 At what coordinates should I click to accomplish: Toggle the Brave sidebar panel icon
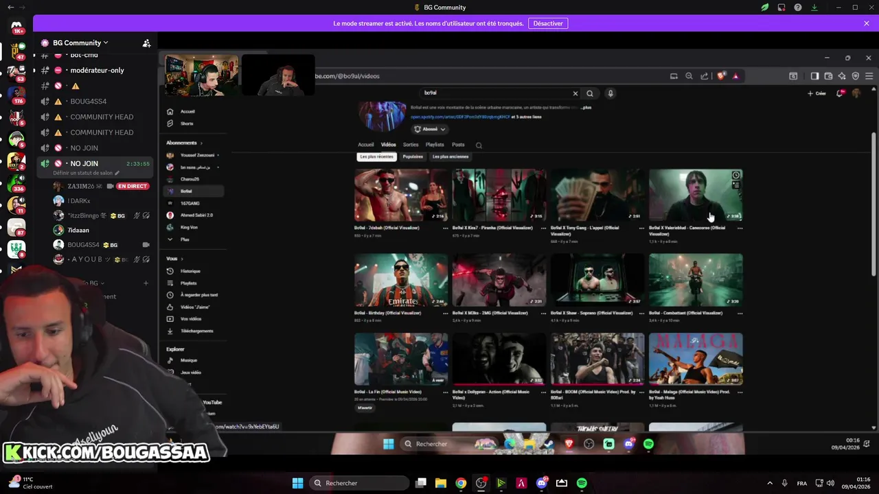[814, 76]
